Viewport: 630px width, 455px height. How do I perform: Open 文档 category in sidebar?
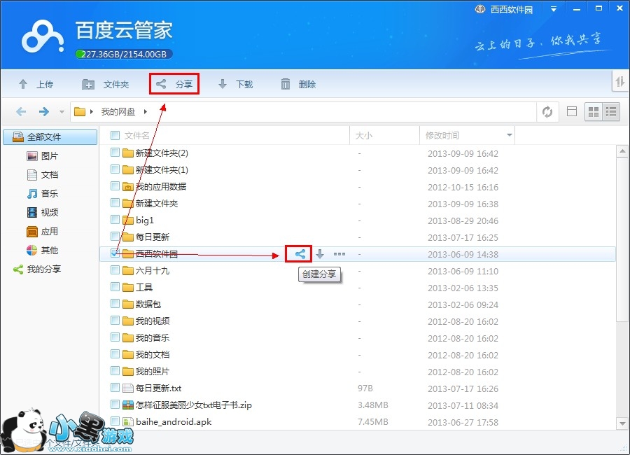tap(42, 175)
